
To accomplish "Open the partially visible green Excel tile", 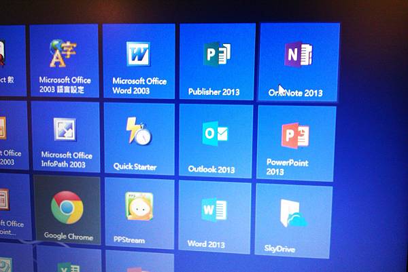I will pyautogui.click(x=69, y=260).
